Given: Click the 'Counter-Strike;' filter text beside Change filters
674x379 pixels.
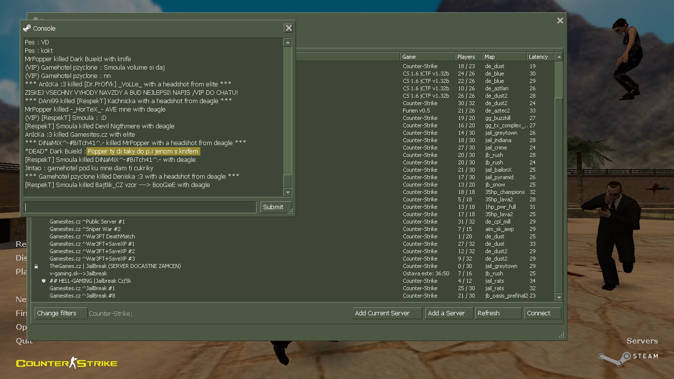Looking at the screenshot, I should [x=111, y=314].
